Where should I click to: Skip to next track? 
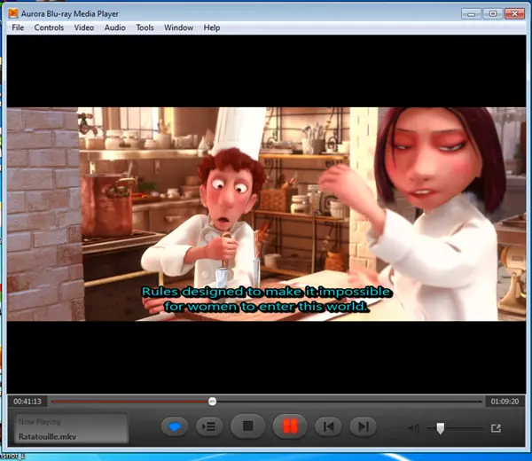[362, 427]
